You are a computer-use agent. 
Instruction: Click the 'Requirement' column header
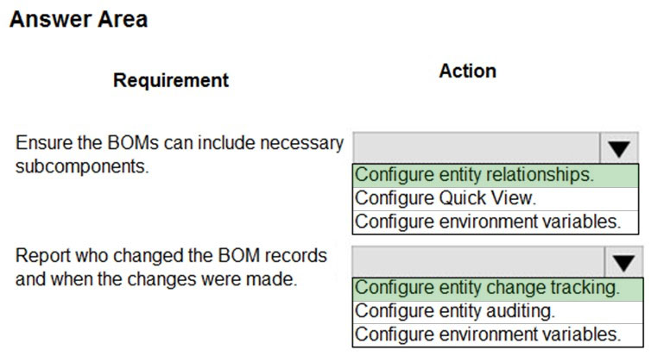pos(171,80)
